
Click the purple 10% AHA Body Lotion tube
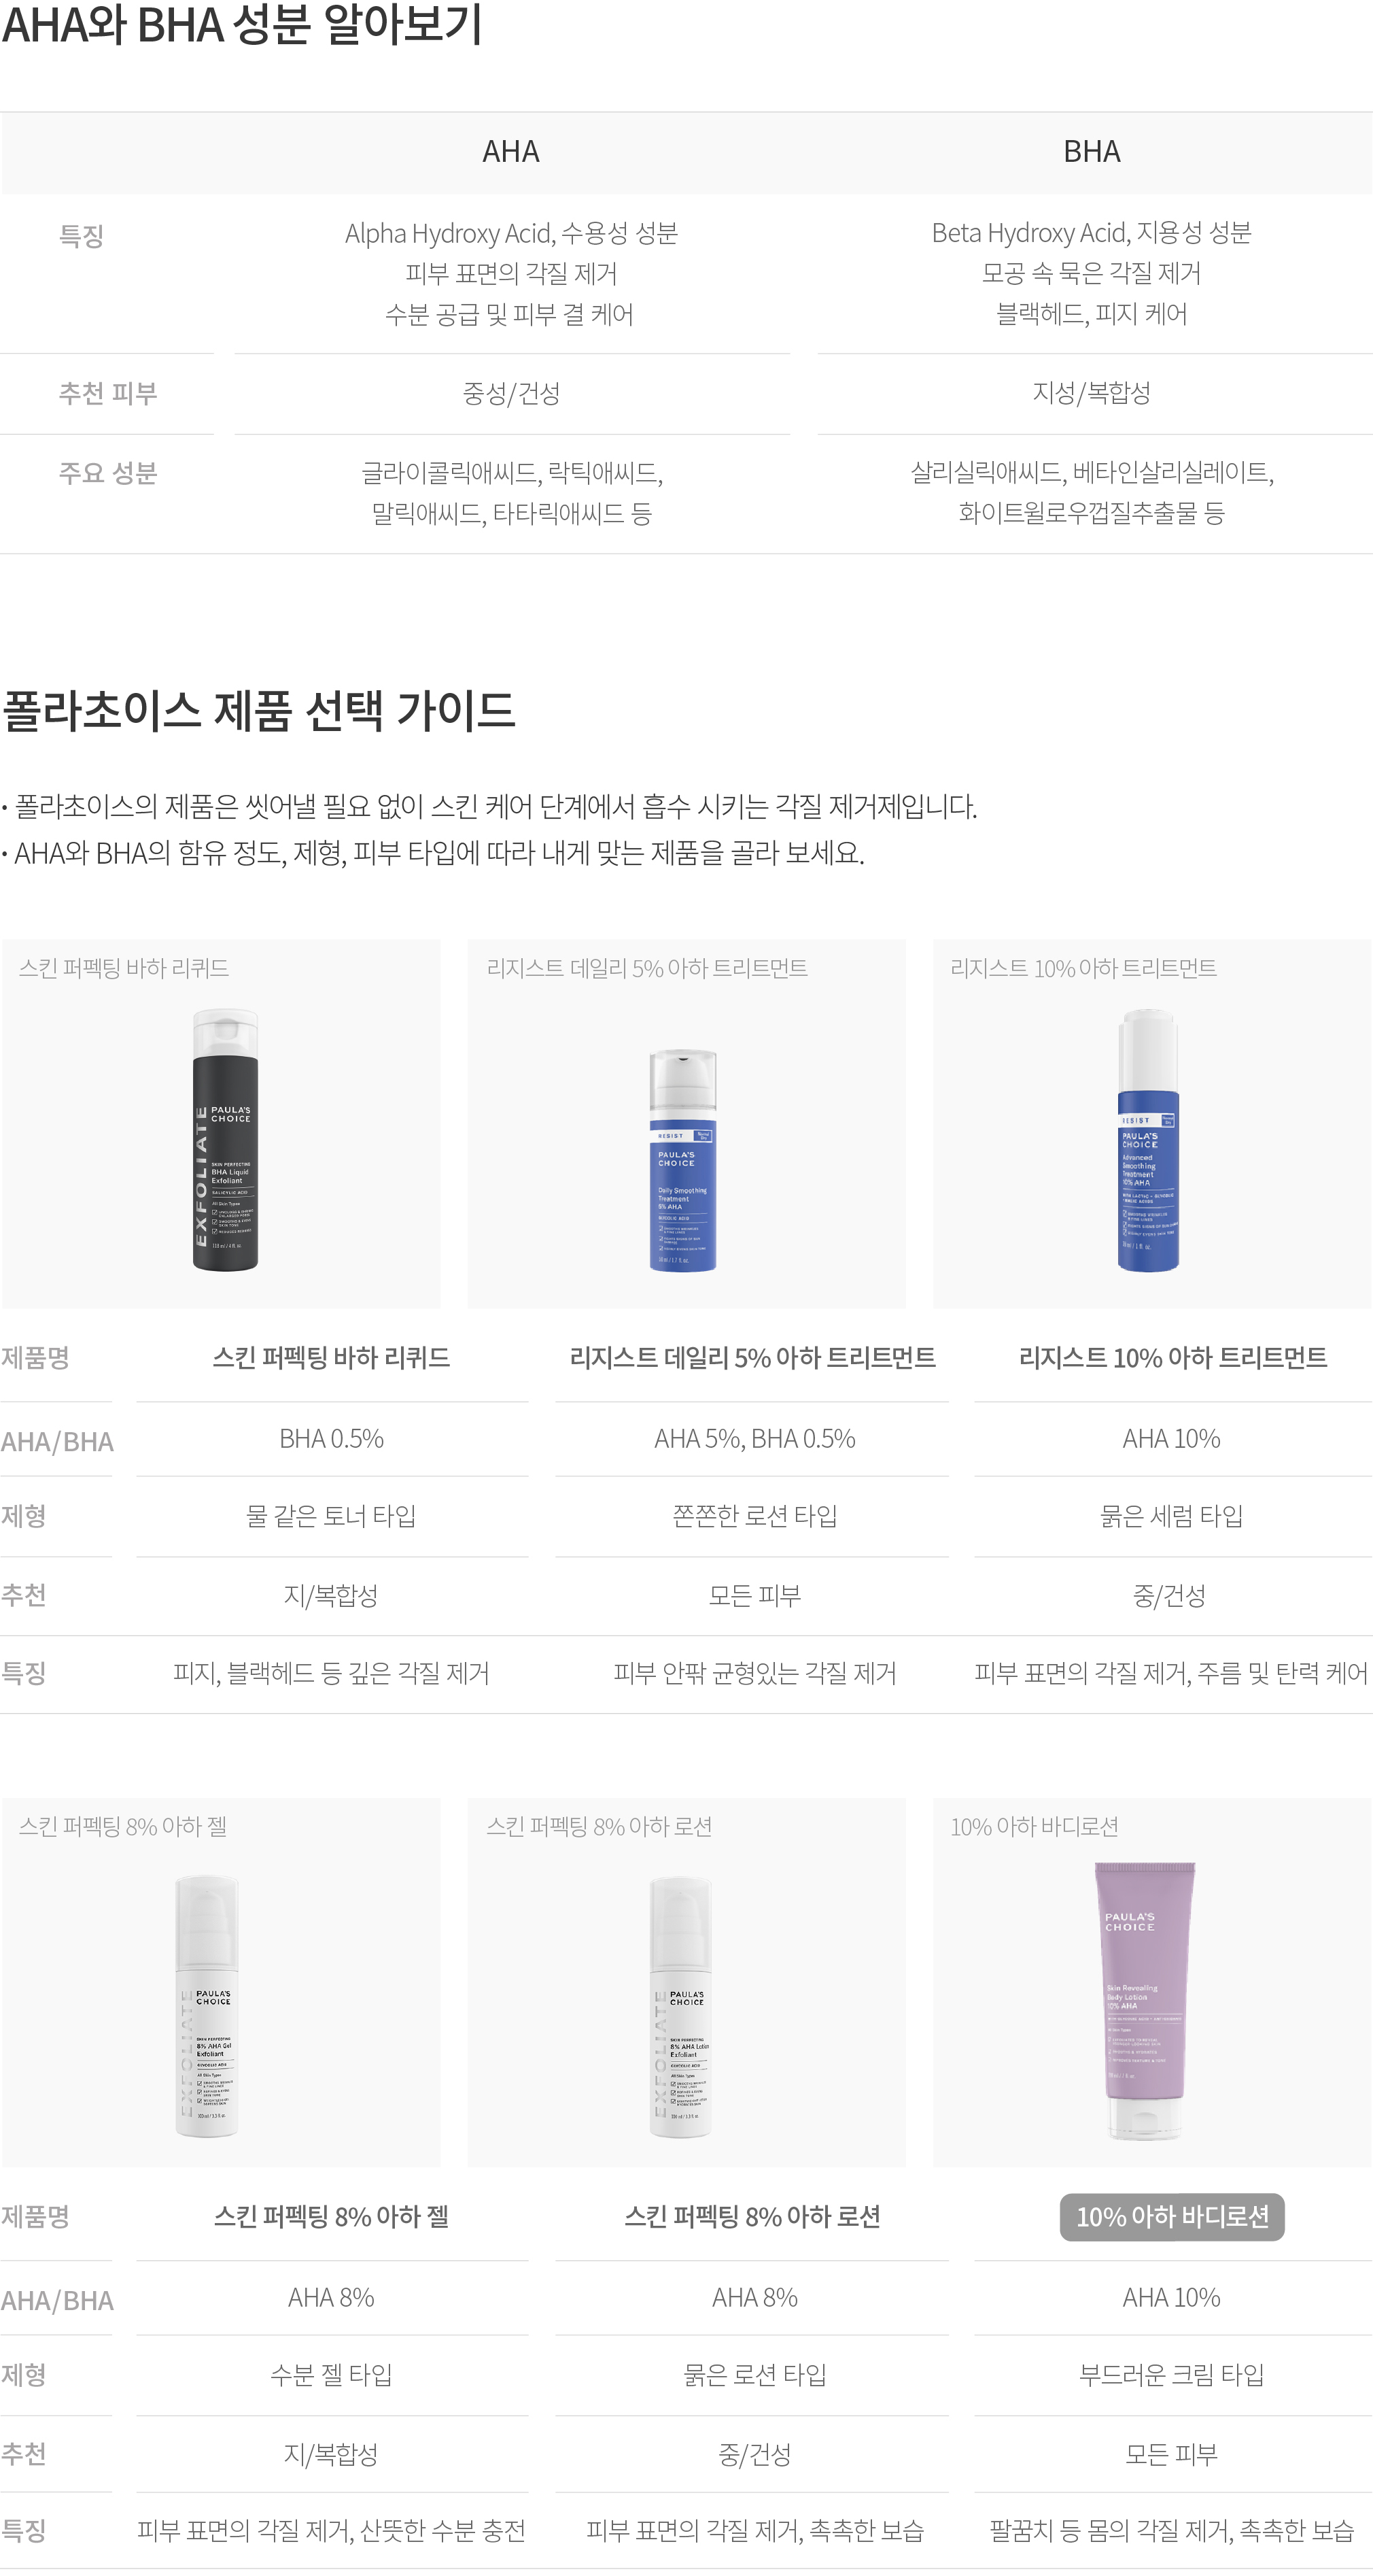pyautogui.click(x=1145, y=2000)
